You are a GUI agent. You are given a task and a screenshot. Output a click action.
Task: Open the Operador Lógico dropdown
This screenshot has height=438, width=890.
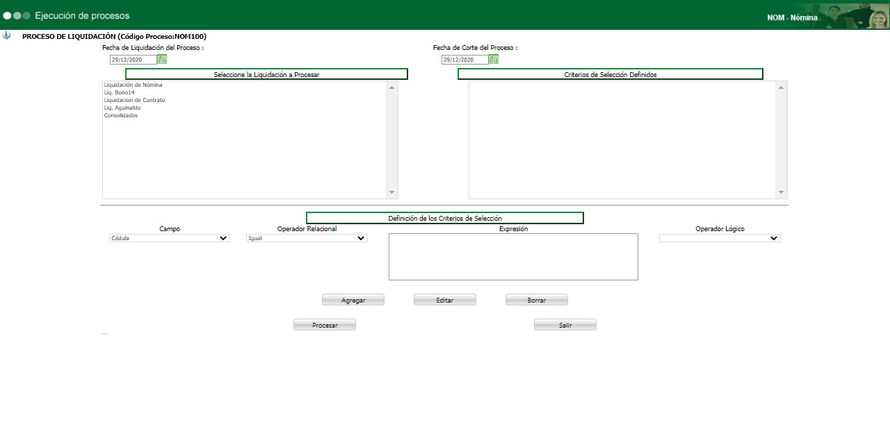(x=720, y=238)
